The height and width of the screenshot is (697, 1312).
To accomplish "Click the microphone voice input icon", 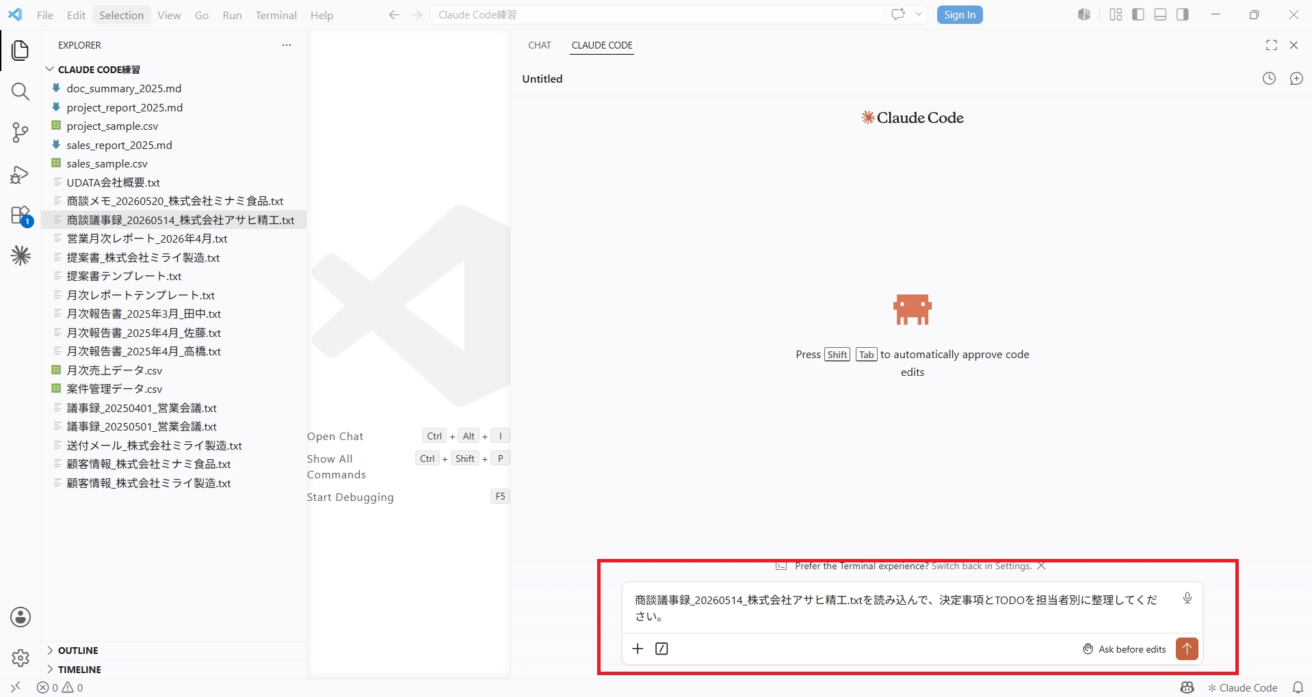I will (x=1188, y=598).
